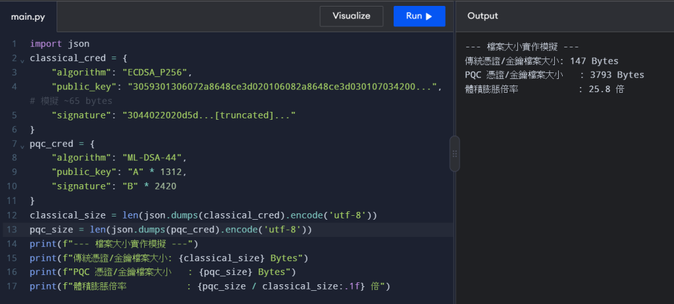Click the "ML-DSA-44" algorithm string
This screenshot has height=304, width=674.
[152, 158]
